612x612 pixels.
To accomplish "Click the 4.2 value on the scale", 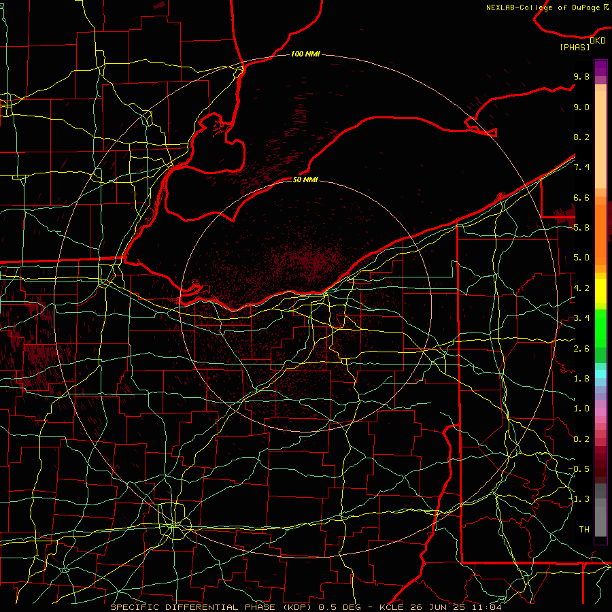I will pyautogui.click(x=581, y=288).
